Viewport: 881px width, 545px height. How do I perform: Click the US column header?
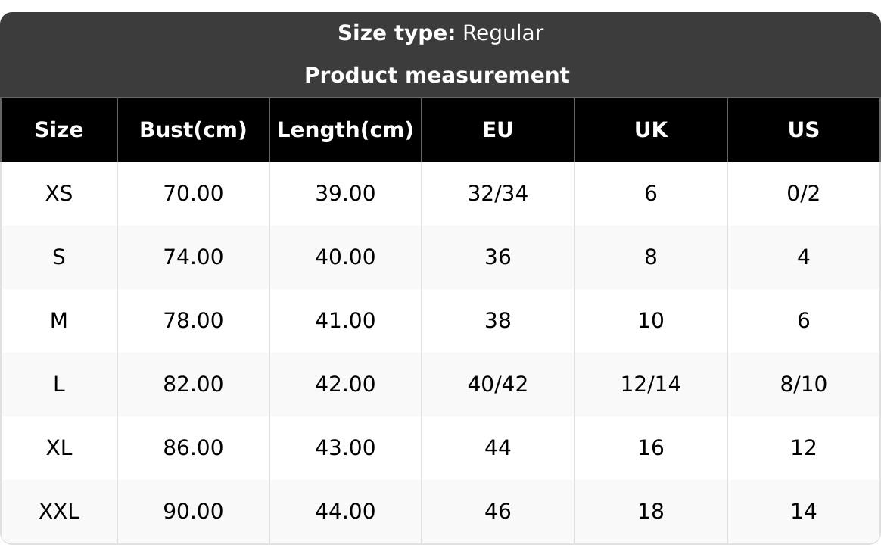coord(803,130)
